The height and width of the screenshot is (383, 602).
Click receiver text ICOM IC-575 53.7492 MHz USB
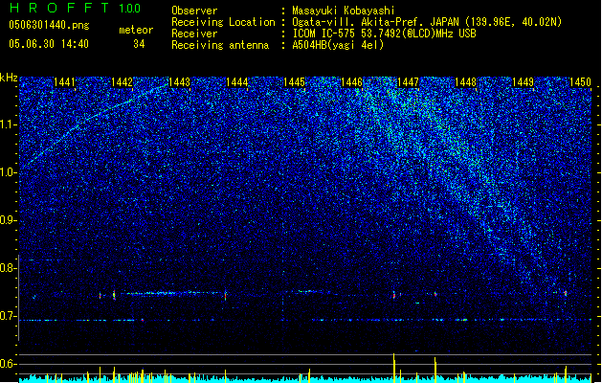[384, 34]
